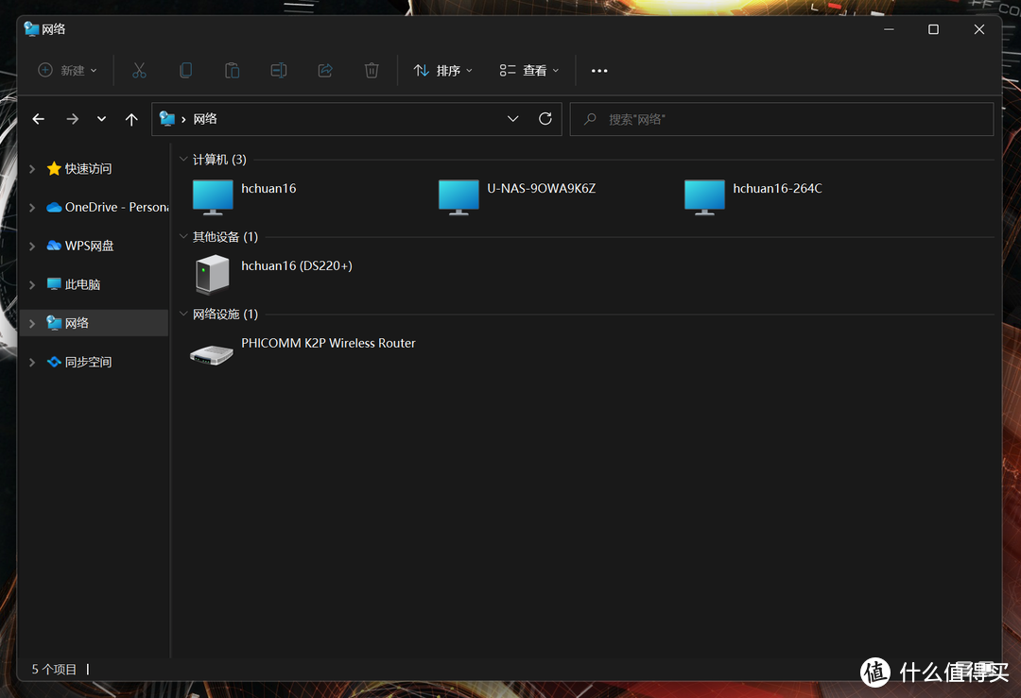Click the Rename icon in toolbar

(278, 70)
